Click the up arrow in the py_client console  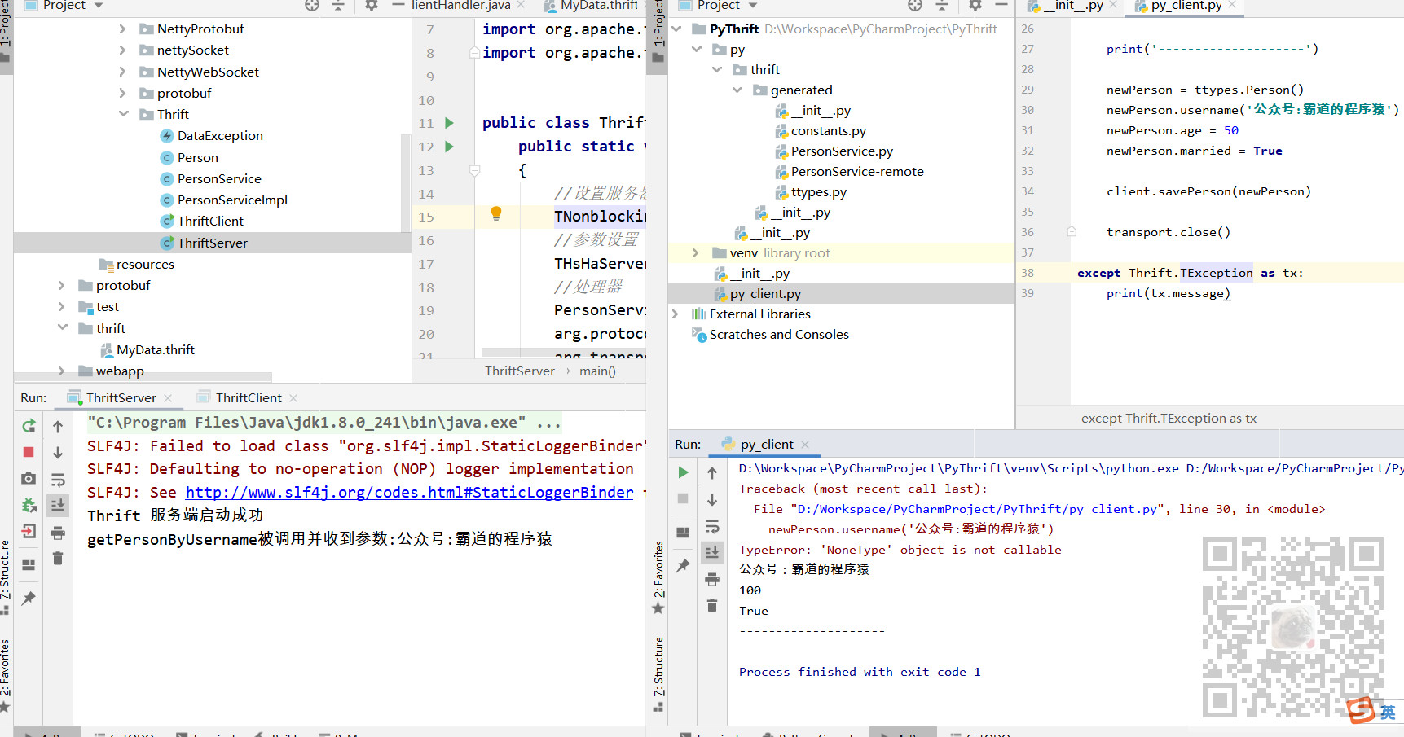tap(712, 472)
